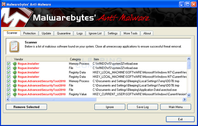Open the Quarantine tab

64,33
